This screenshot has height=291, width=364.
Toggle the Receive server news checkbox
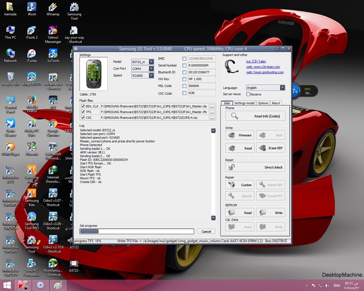pyautogui.click(x=248, y=94)
